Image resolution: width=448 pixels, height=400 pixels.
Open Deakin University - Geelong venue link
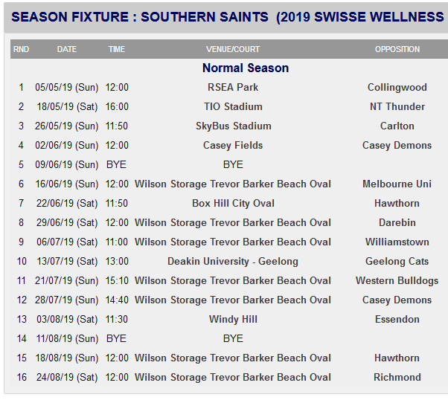click(233, 261)
